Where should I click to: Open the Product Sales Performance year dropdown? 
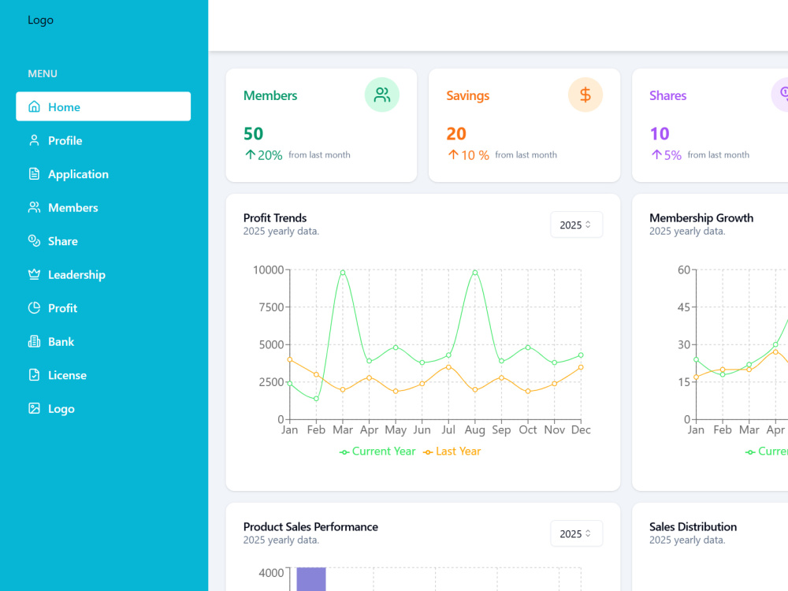click(576, 533)
